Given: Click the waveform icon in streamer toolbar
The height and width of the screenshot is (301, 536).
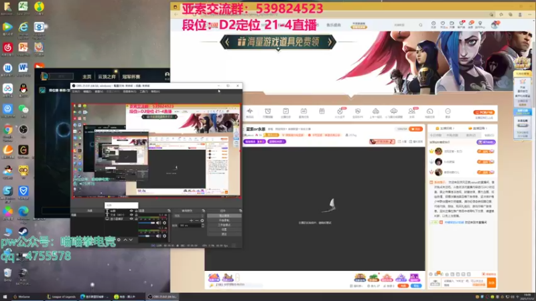Looking at the screenshot, I should point(250,111).
